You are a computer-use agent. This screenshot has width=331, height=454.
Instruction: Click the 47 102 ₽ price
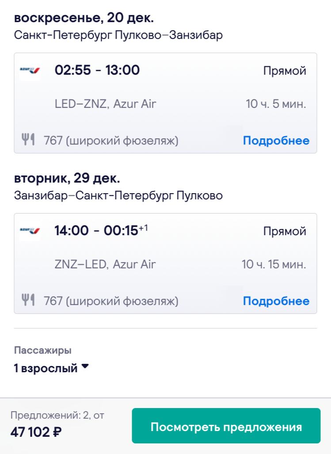point(36,432)
